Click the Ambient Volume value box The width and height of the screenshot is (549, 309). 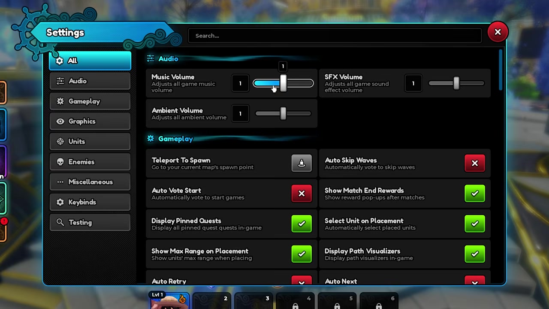tap(240, 113)
